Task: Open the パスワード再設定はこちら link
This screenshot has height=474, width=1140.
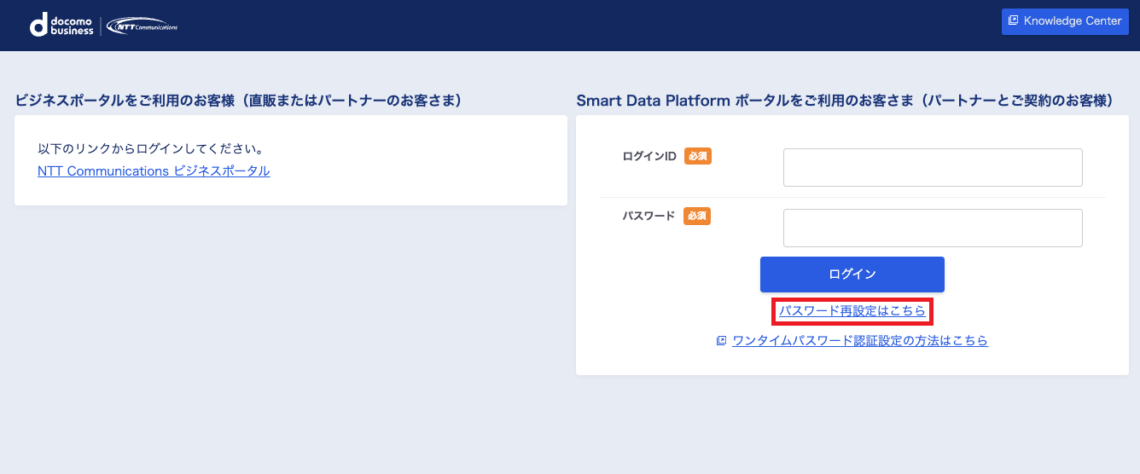Action: coord(852,311)
